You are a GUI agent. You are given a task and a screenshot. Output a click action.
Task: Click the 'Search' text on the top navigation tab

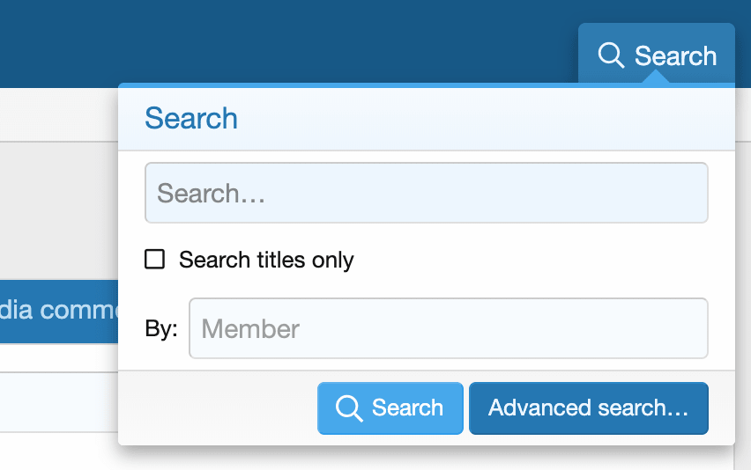(x=675, y=56)
